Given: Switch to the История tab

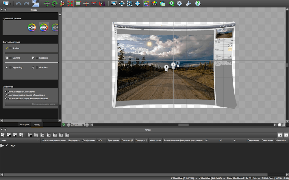Looking at the screenshot, I should [25, 124].
